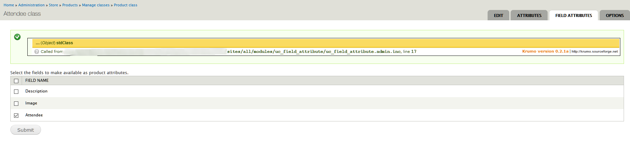Image resolution: width=630 pixels, height=154 pixels.
Task: Click the Product class breadcrumb link
Action: pos(125,5)
